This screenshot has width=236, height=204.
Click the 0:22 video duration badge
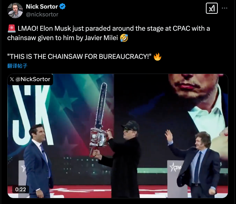[21, 189]
